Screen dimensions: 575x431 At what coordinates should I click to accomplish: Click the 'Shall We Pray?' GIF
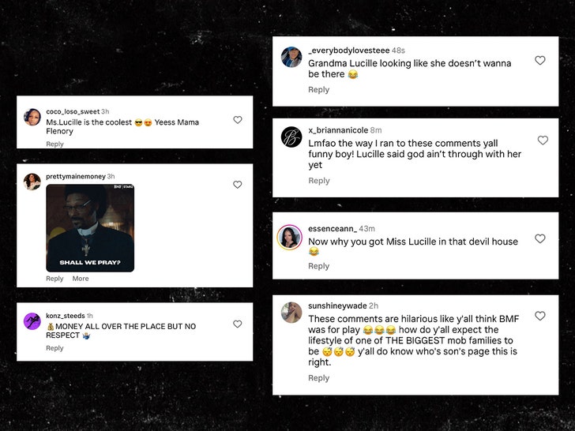point(90,228)
